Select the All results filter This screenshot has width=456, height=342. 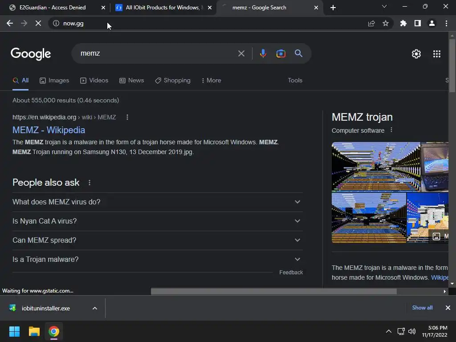(20, 81)
